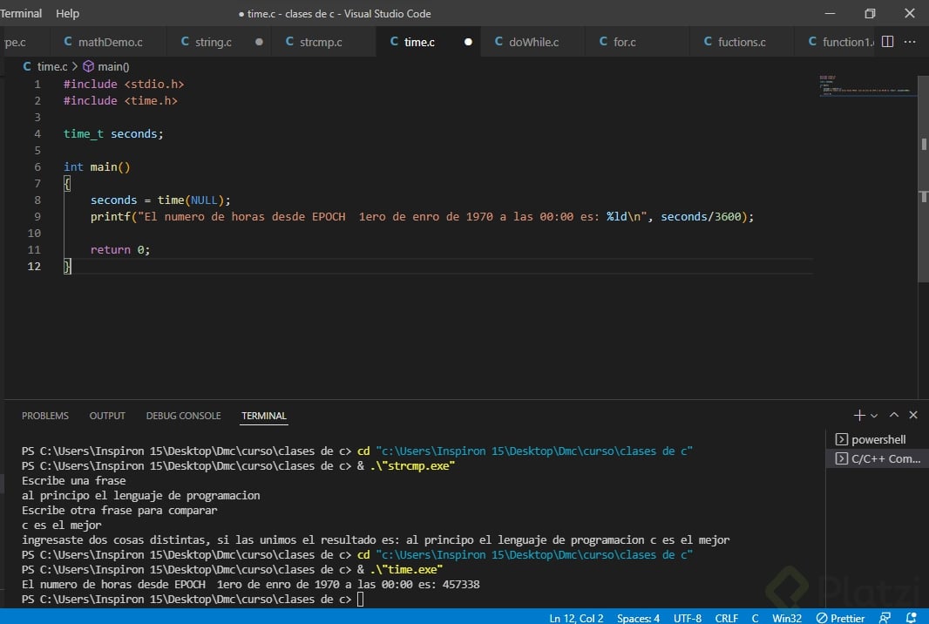Change indentation via Spaces: 4
Screen dimensions: 929x624
pos(638,618)
